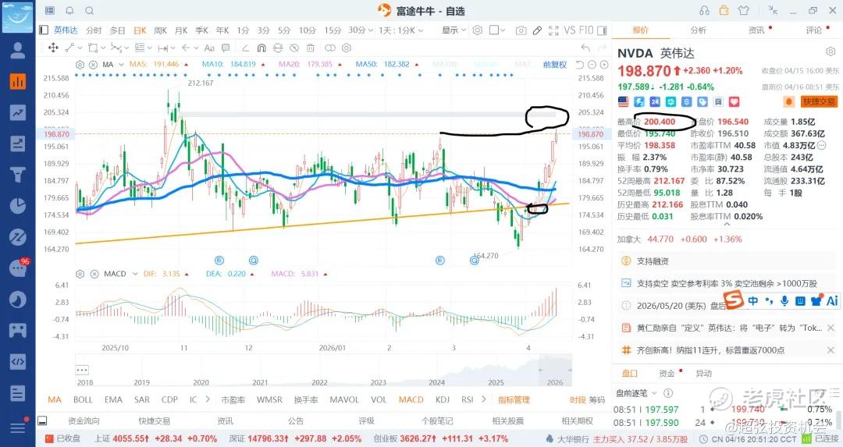Switch to 分时 intraday tab
The width and height of the screenshot is (843, 447).
[x=94, y=30]
